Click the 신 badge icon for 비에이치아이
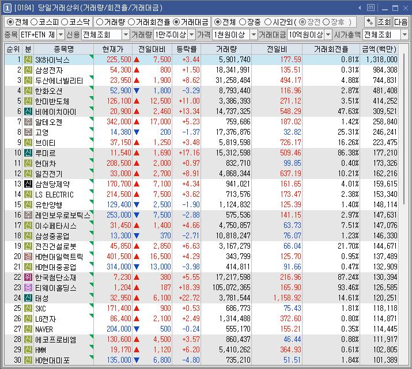This screenshot has height=369, width=412. (28, 112)
